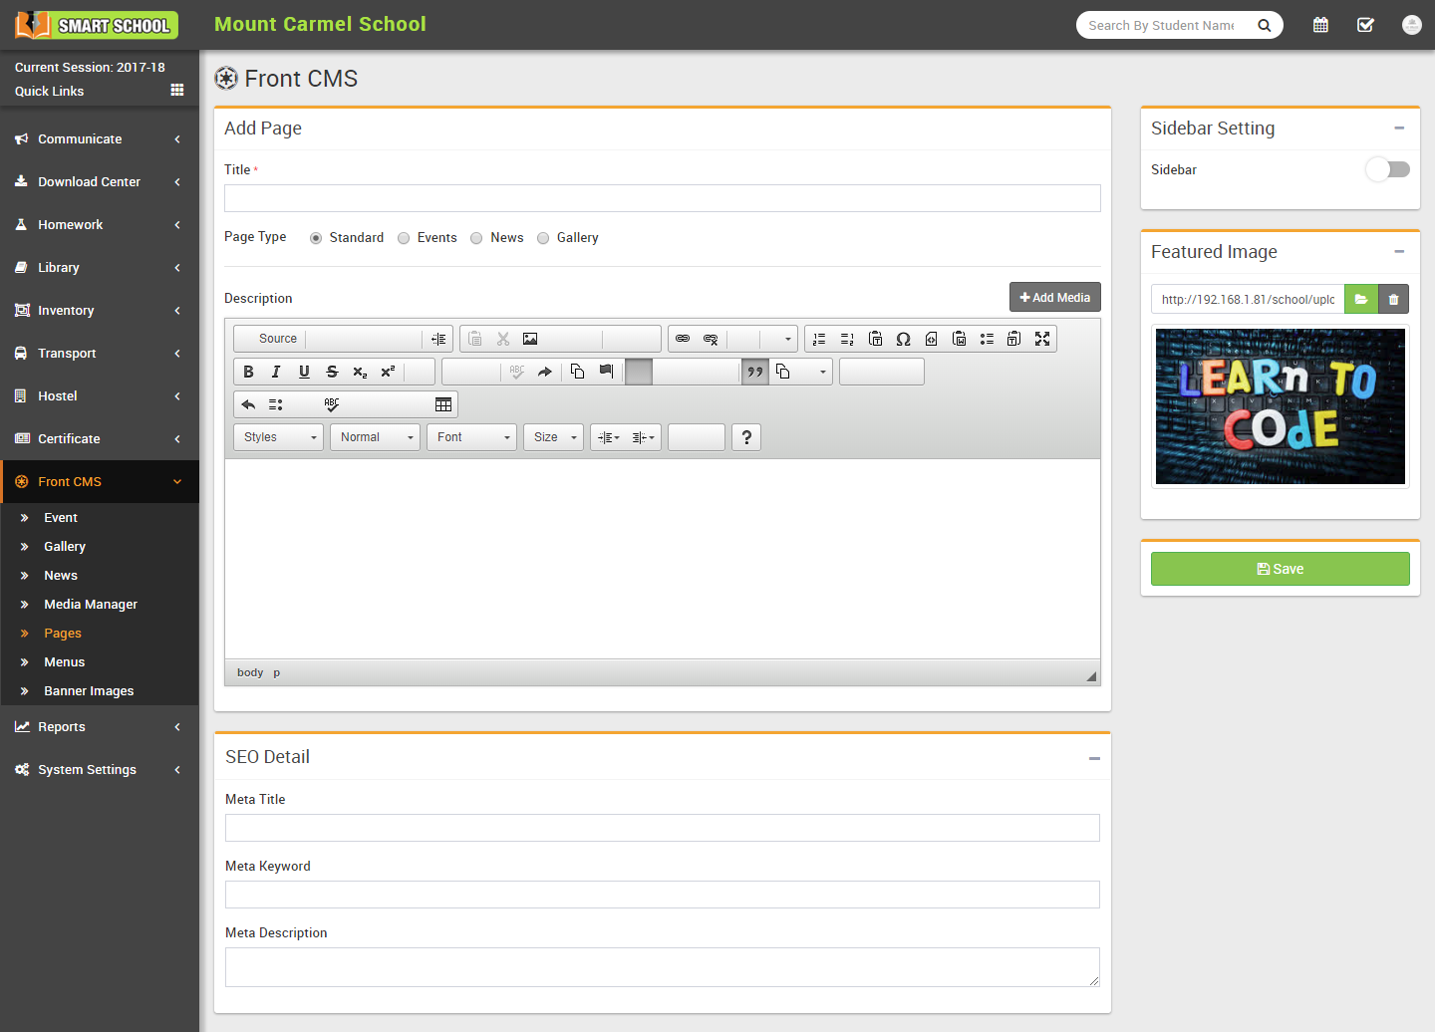Collapse the SEO Detail panel
This screenshot has height=1032, width=1435.
coord(1094,758)
